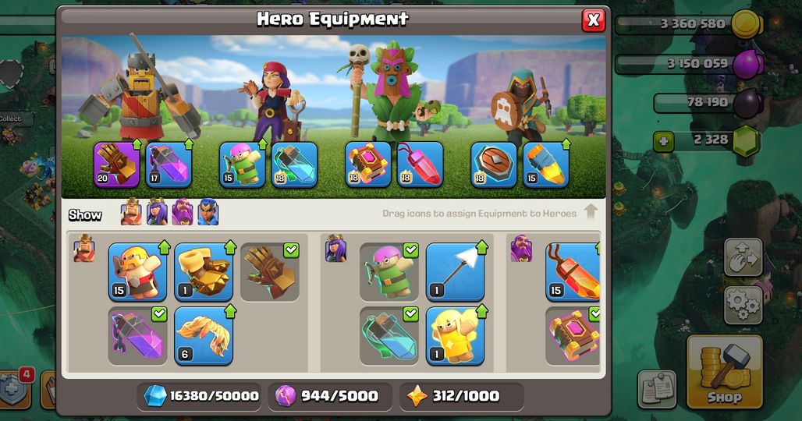802x421 pixels.
Task: Select Barbarian Puppet level 15 equipment
Action: tap(137, 272)
